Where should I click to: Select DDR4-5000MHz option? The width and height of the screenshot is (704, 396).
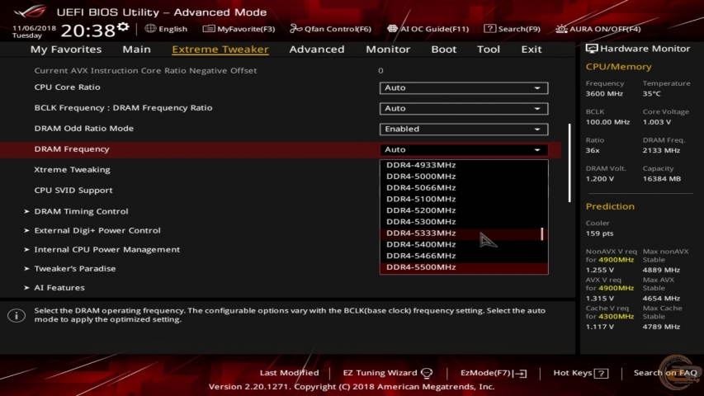[x=463, y=177]
